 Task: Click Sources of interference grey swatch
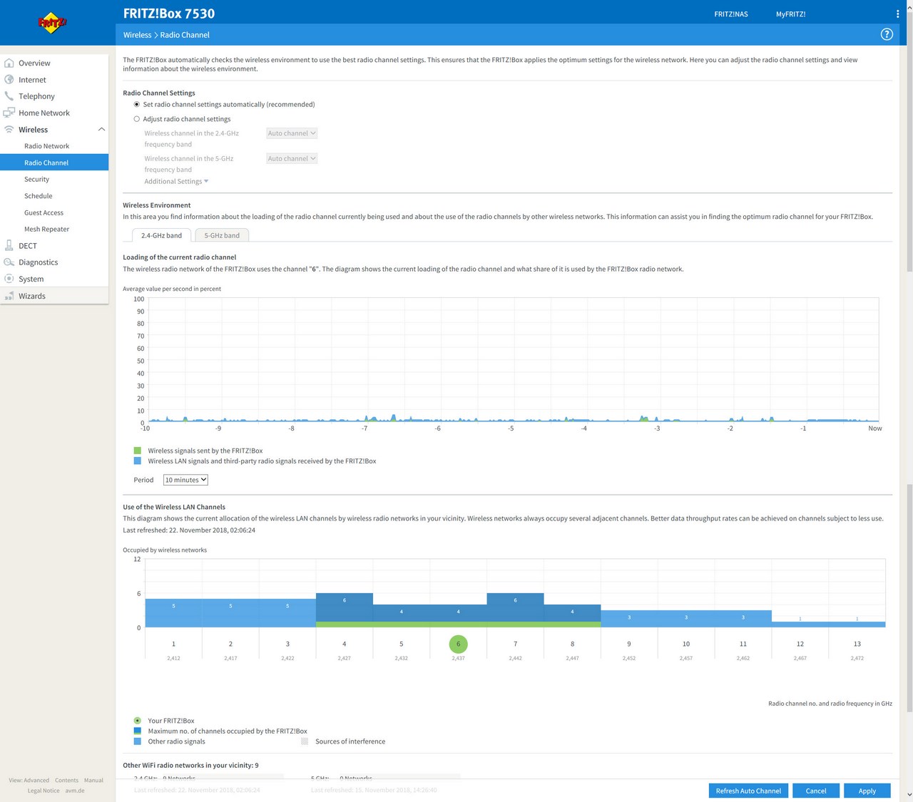(305, 741)
